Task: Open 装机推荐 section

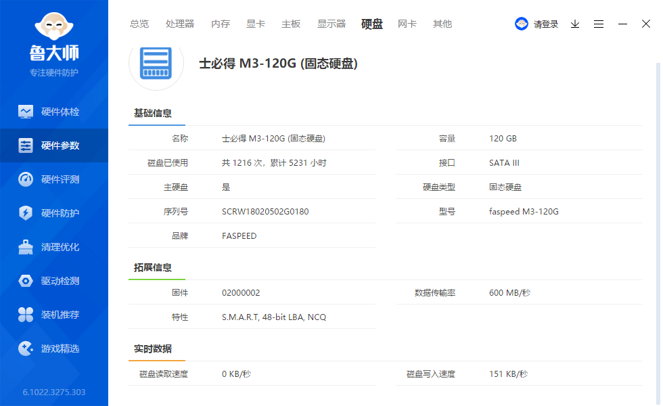Action: (54, 315)
